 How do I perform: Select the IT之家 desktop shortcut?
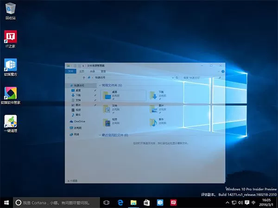tap(11, 39)
